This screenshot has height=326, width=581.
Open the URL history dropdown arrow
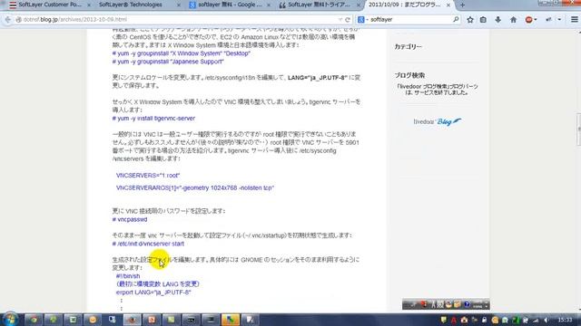pos(340,20)
